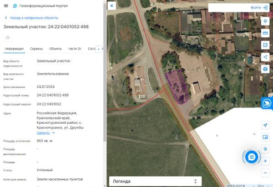Viewport: 273px width, 187px height.
Task: Select the Земли населенных пунктов value
Action: (60, 179)
